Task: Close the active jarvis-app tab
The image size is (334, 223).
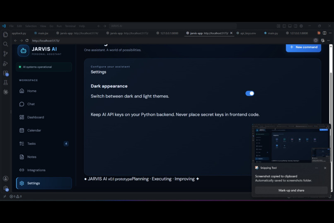Action: (x=231, y=33)
